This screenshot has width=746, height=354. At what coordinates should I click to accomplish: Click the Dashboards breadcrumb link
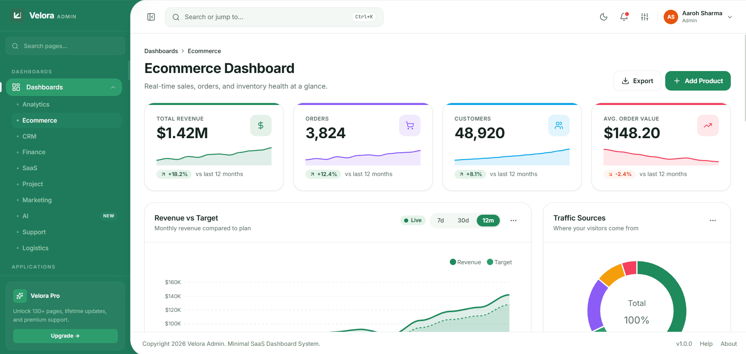pyautogui.click(x=161, y=51)
